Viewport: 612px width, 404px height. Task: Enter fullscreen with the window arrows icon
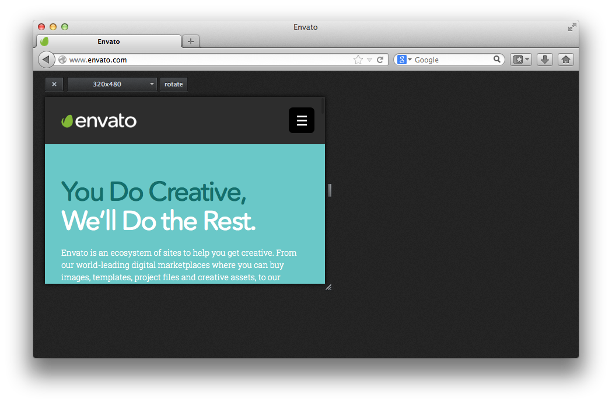tap(572, 27)
